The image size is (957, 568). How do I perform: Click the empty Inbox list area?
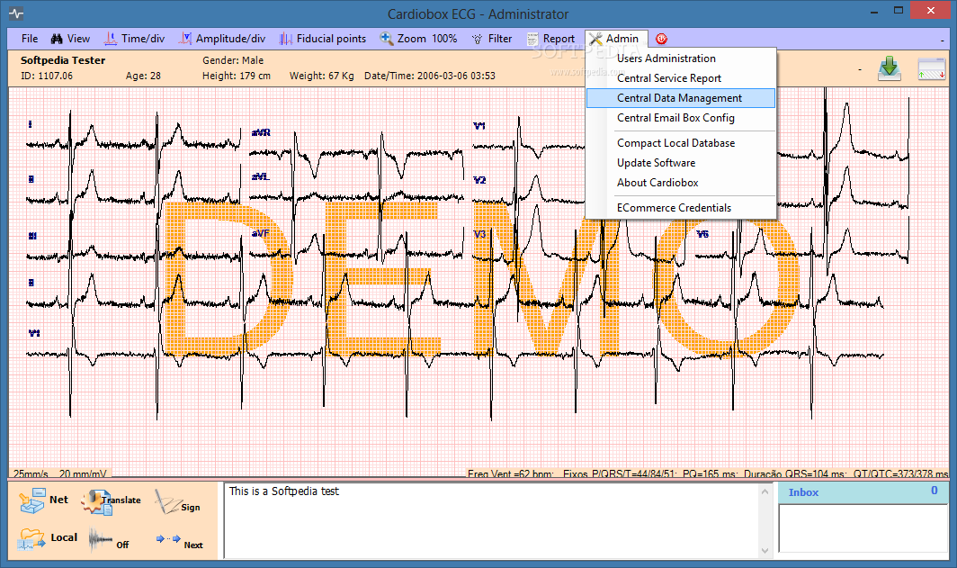(x=863, y=528)
